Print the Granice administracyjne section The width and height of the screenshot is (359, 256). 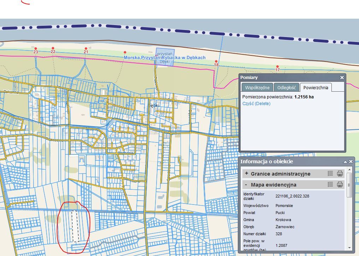(340, 173)
